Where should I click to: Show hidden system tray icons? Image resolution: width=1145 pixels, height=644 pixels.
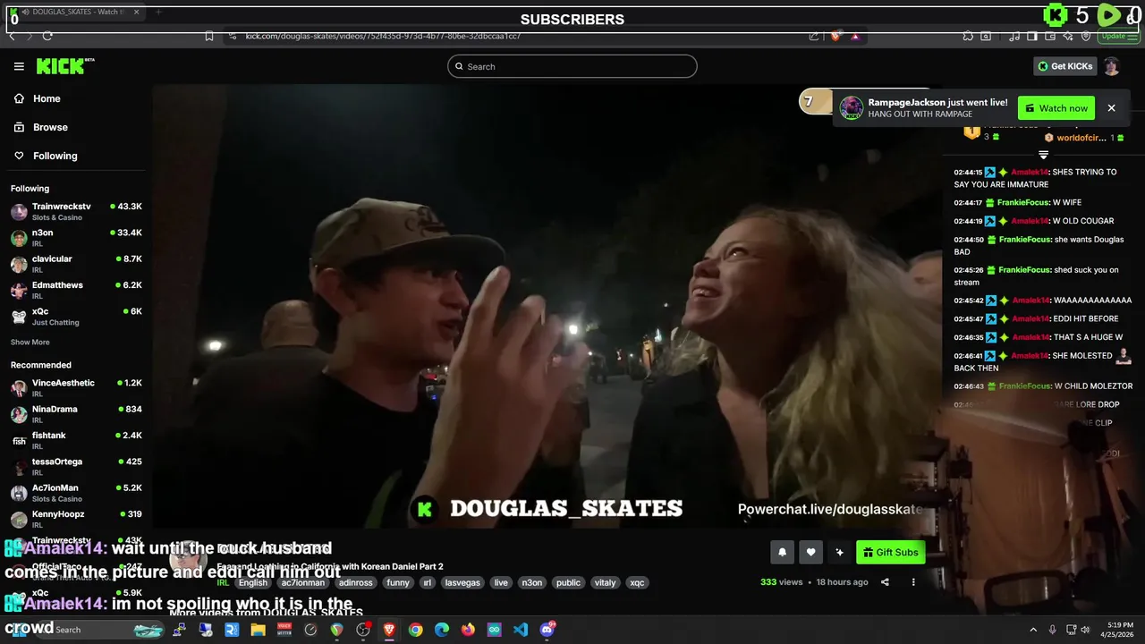(1033, 630)
